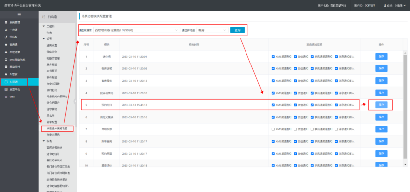This screenshot has height=192, width=410.
Task: Toggle XMS渠道通知 in row 5 预约打扫
Action: pyautogui.click(x=273, y=105)
